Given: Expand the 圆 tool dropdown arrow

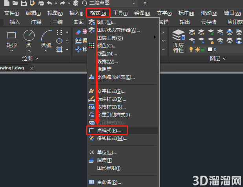Looking at the screenshot, I should click(29, 51).
